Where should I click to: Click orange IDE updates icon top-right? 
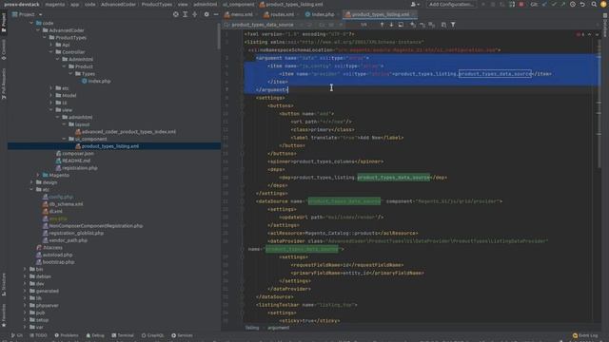(603, 4)
